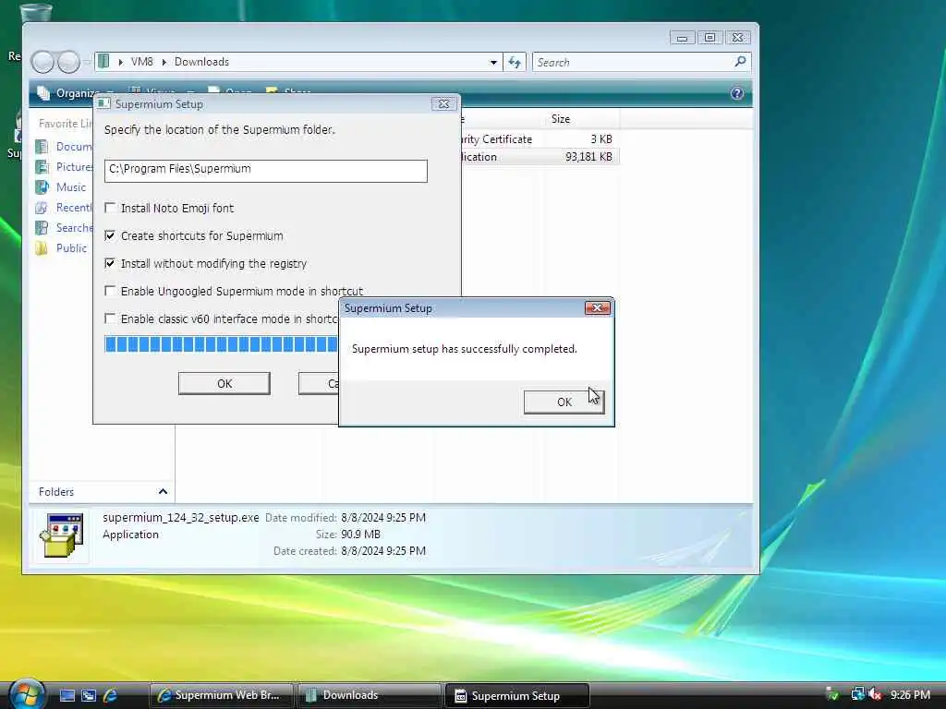Expand the Folders pane chevron

click(163, 492)
